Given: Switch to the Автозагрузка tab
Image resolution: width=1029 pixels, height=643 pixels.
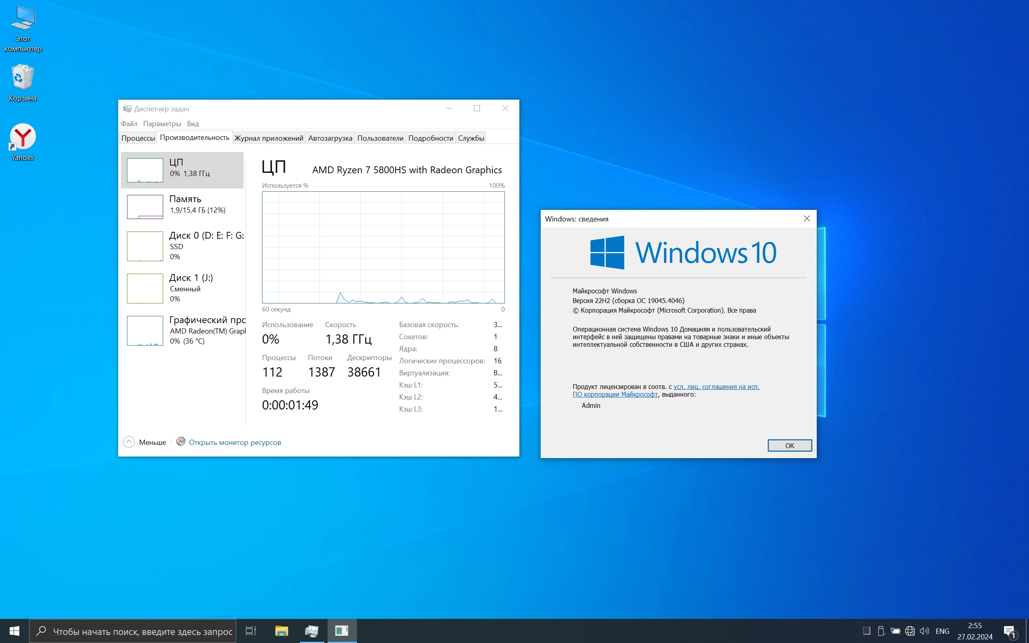Looking at the screenshot, I should click(330, 138).
